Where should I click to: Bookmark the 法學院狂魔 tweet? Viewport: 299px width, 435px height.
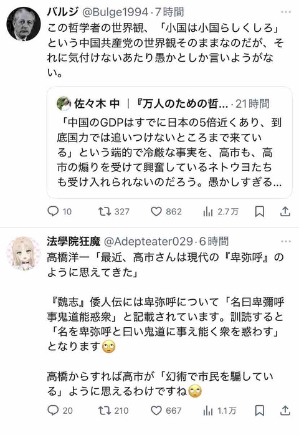(260, 410)
